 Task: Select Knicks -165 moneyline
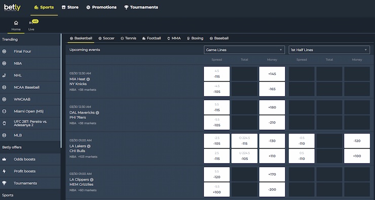coord(272,89)
